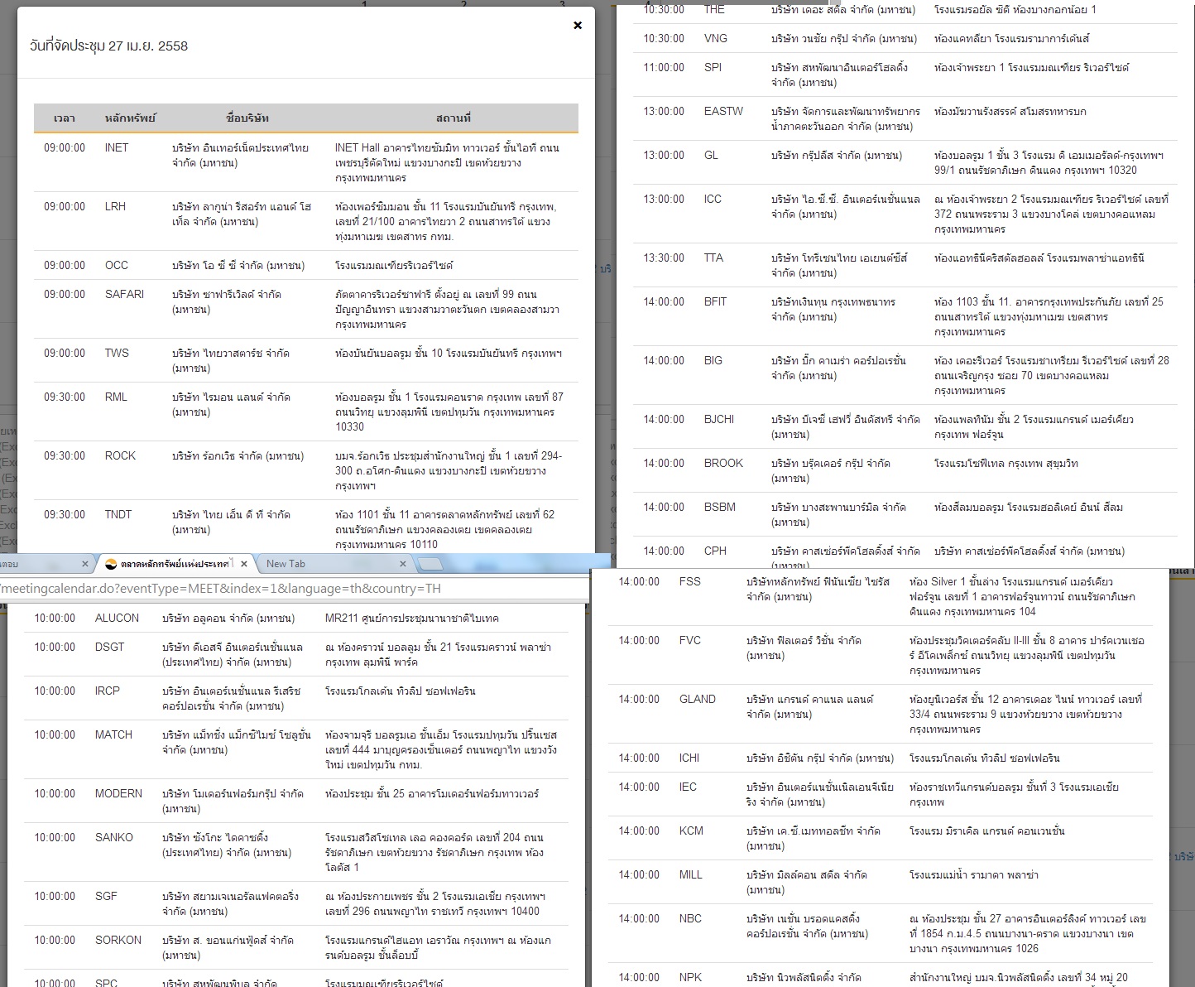Select the BSBM ticker symbol

[719, 508]
